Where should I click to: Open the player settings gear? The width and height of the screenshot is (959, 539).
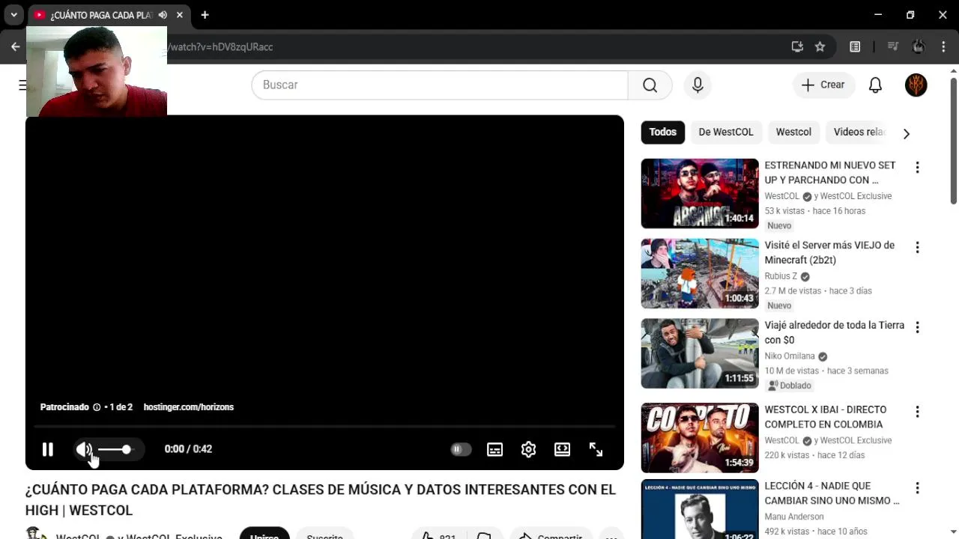point(529,449)
